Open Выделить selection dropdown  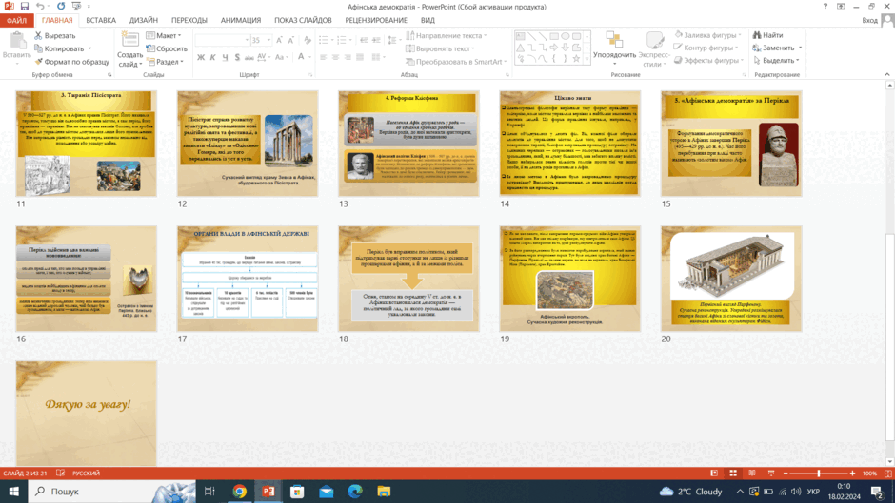pos(776,61)
